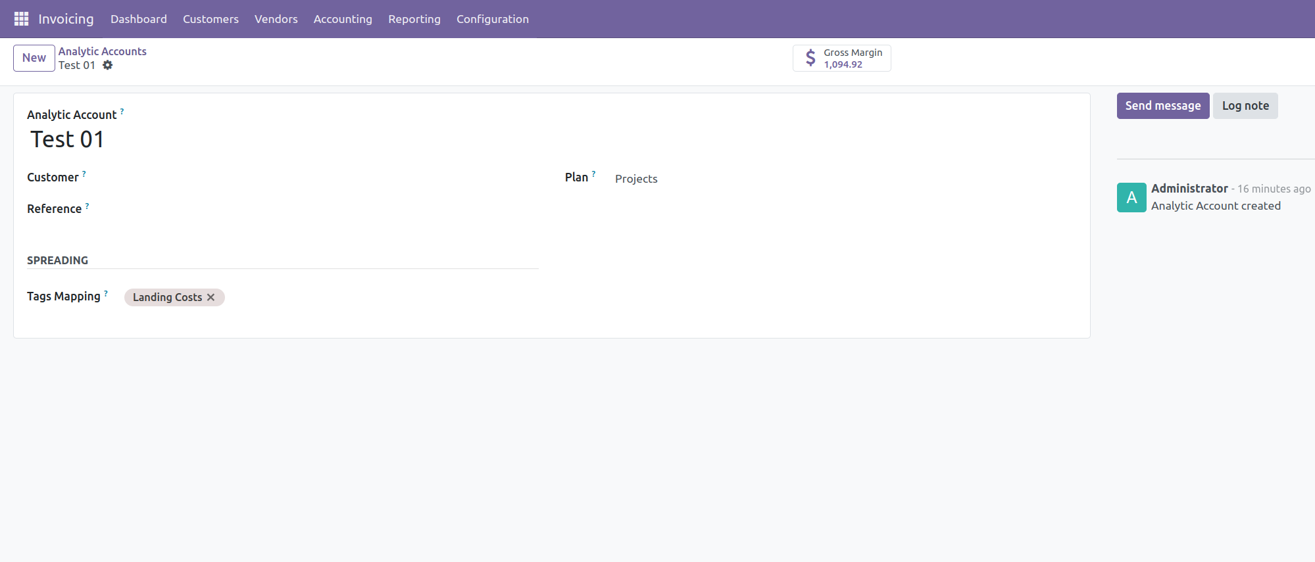The image size is (1315, 562).
Task: Open the Gross Margin stat button
Action: click(x=842, y=58)
